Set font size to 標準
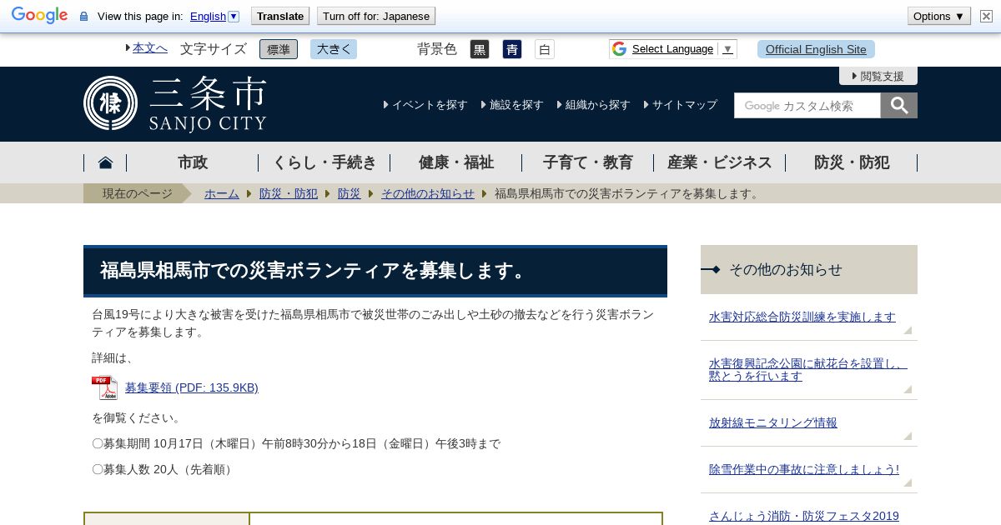 click(279, 49)
